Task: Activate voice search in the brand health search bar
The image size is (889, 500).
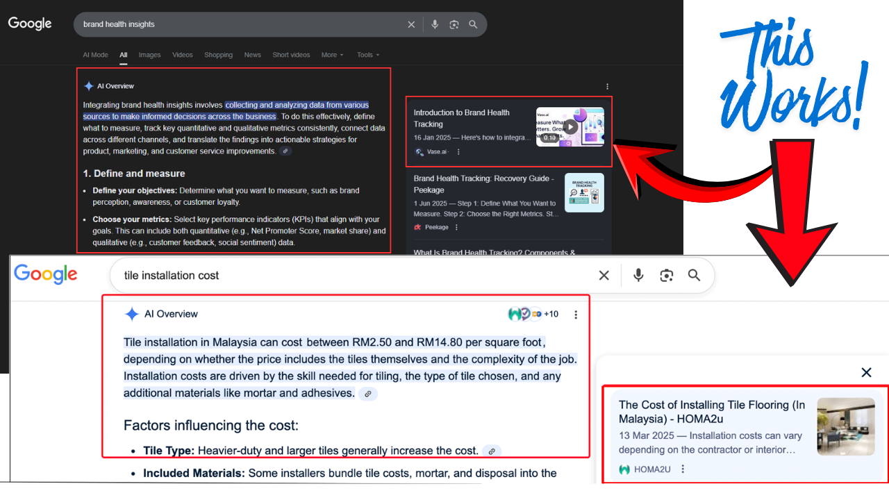Action: [x=435, y=24]
